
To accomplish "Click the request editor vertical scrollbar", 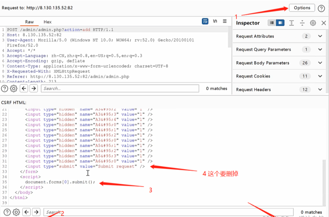I will point(229,37).
